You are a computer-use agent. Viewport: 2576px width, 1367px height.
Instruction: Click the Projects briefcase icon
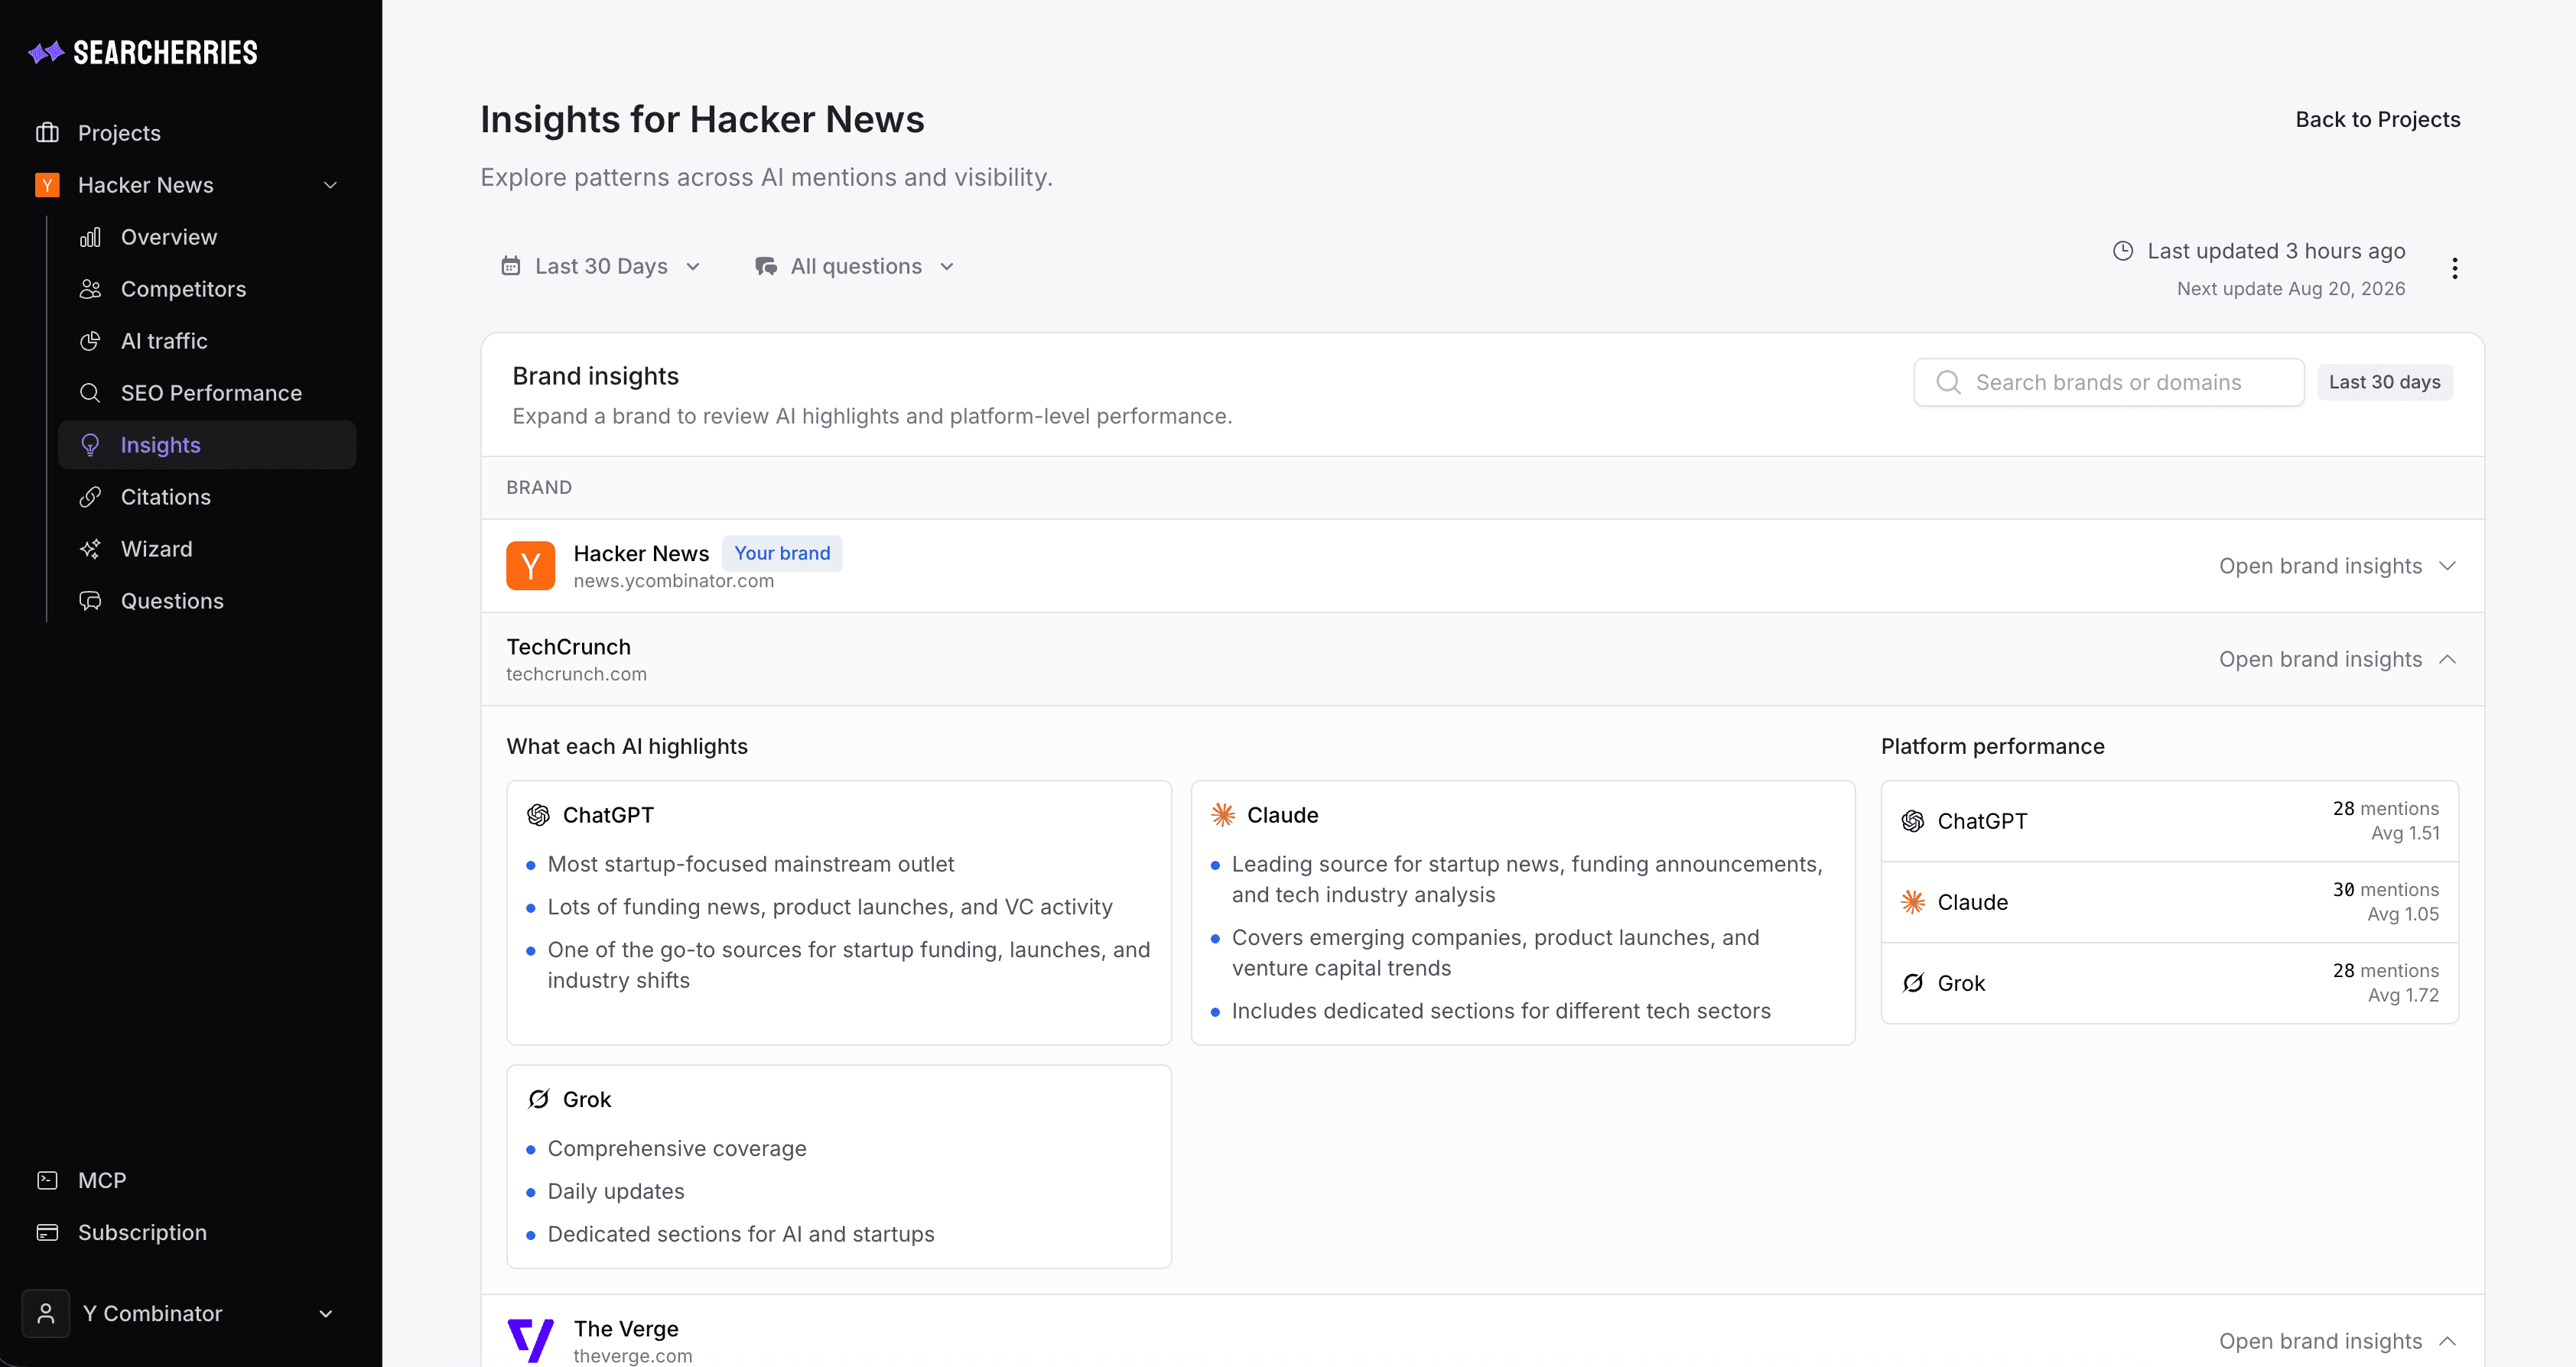pyautogui.click(x=47, y=133)
